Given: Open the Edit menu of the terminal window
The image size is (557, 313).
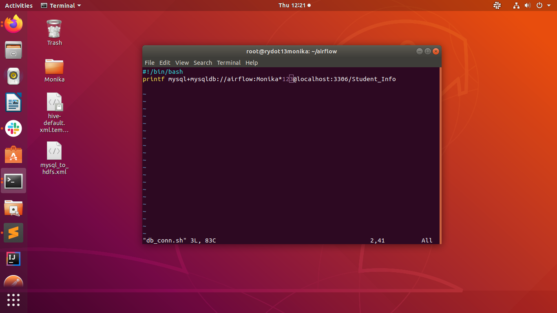Looking at the screenshot, I should [x=165, y=63].
